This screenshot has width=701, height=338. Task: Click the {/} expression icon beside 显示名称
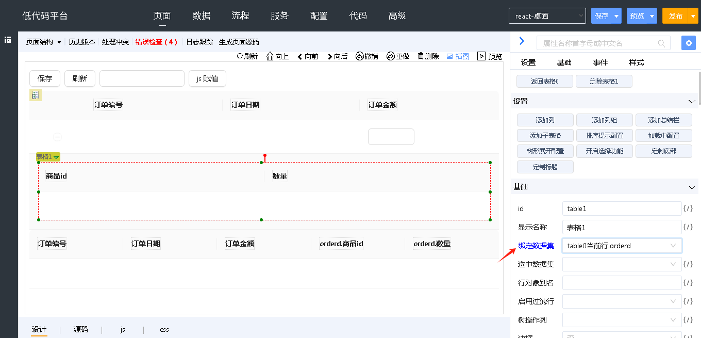688,227
